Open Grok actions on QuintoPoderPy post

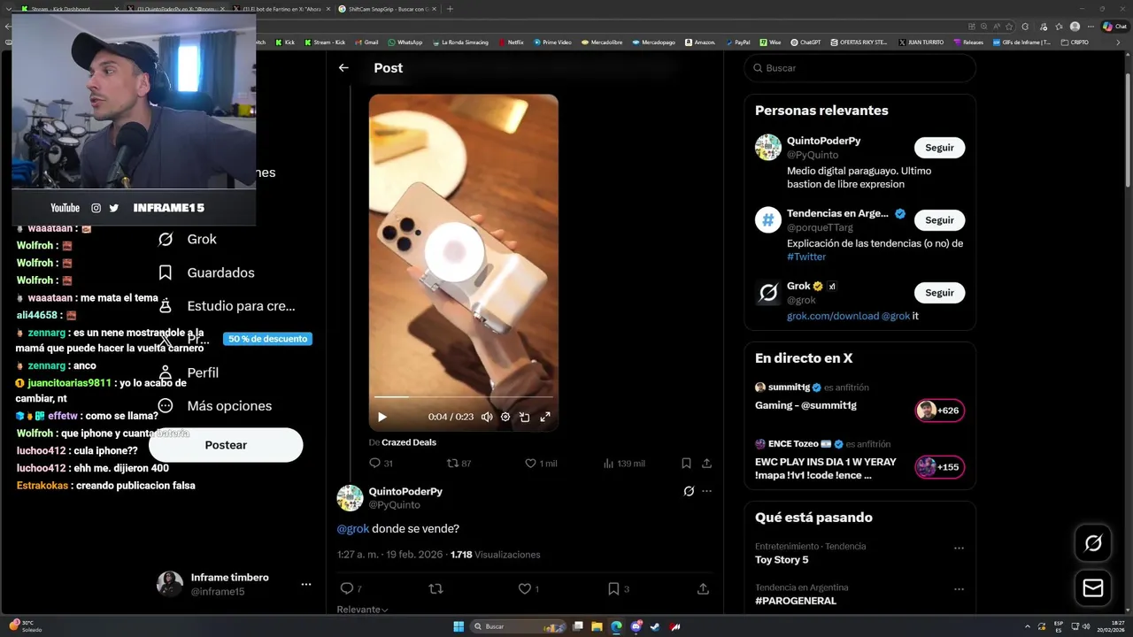point(689,491)
